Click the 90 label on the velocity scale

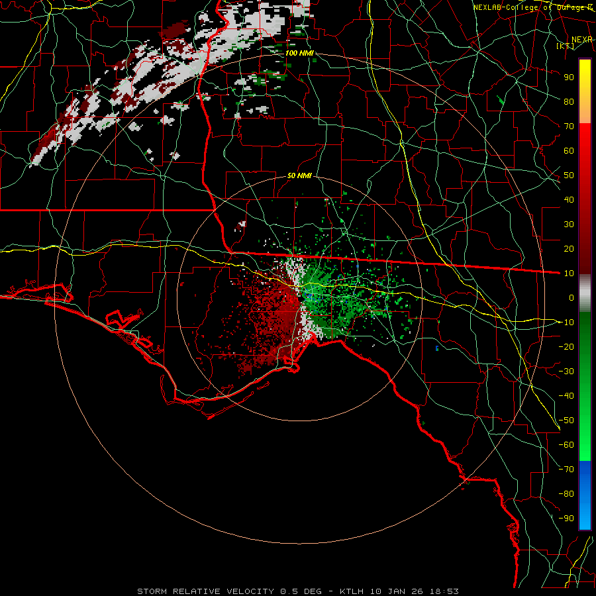click(x=569, y=77)
